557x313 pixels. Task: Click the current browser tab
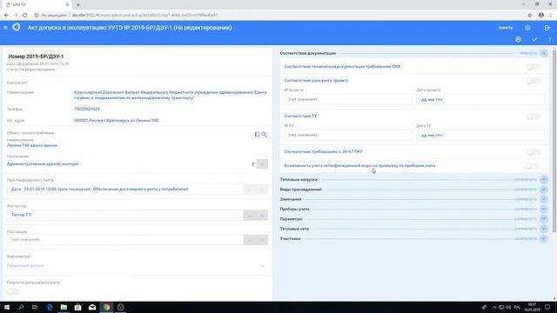click(x=37, y=4)
